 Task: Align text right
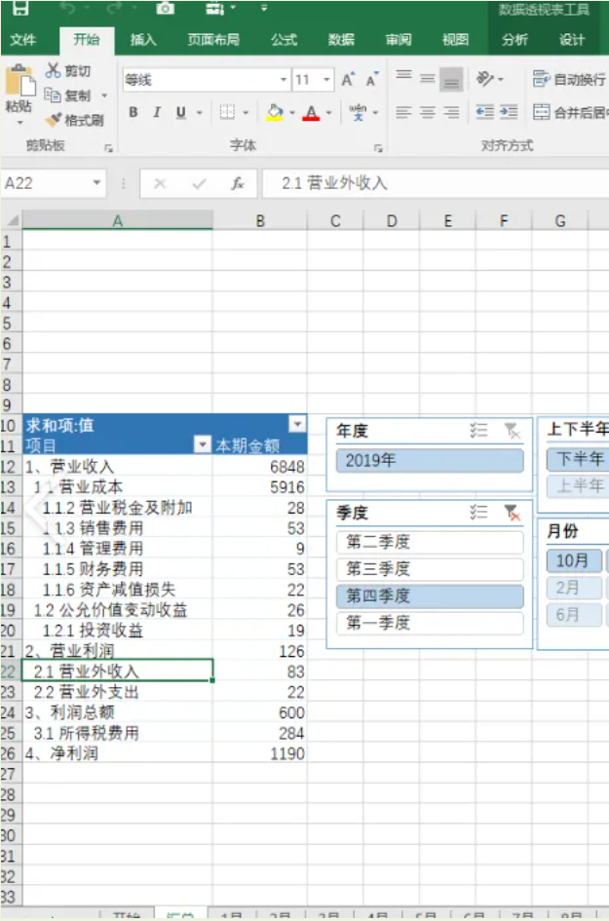click(451, 112)
